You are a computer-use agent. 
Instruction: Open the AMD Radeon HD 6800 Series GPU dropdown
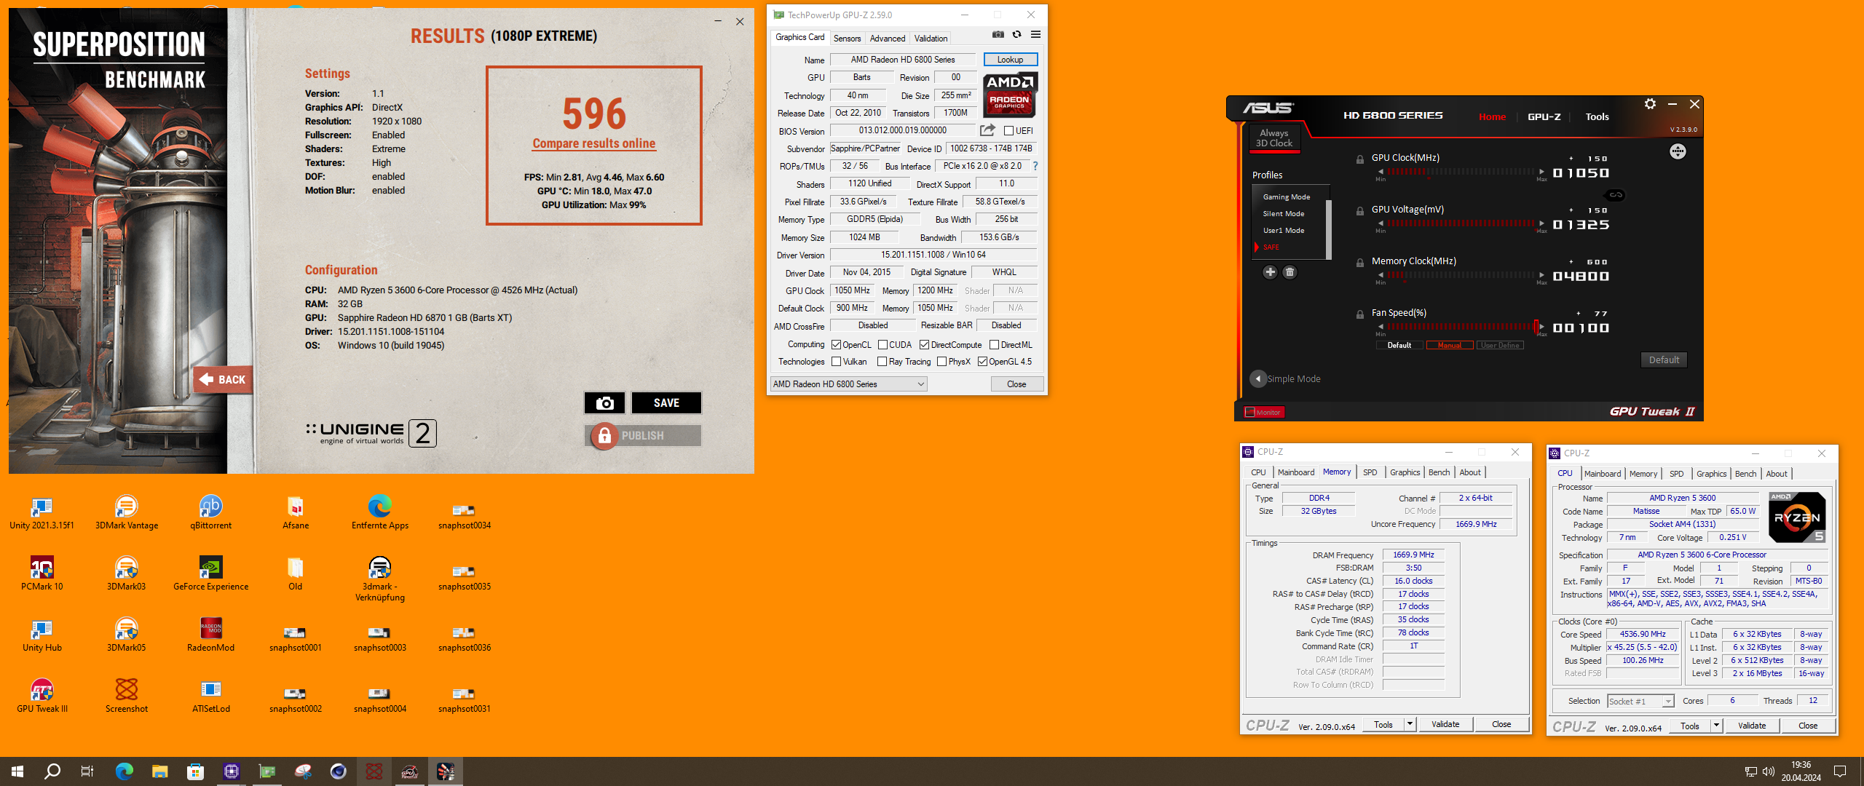848,384
